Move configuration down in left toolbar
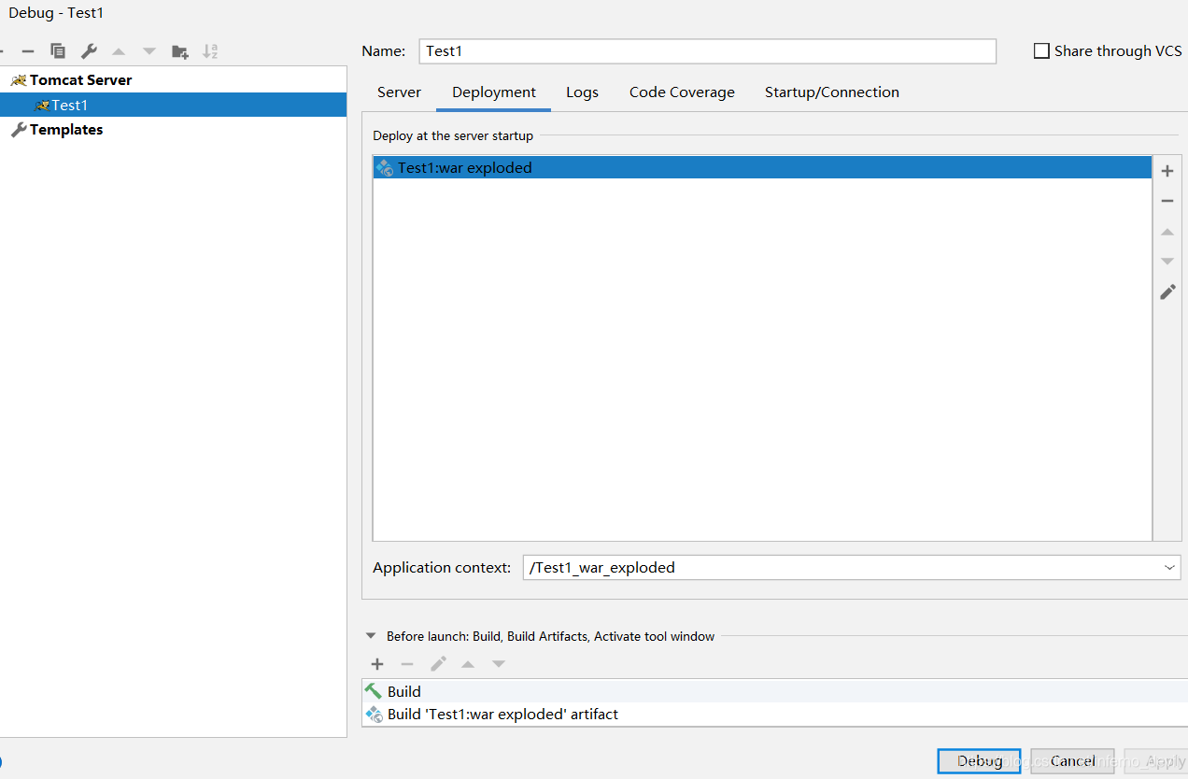Viewport: 1188px width, 779px height. click(149, 51)
